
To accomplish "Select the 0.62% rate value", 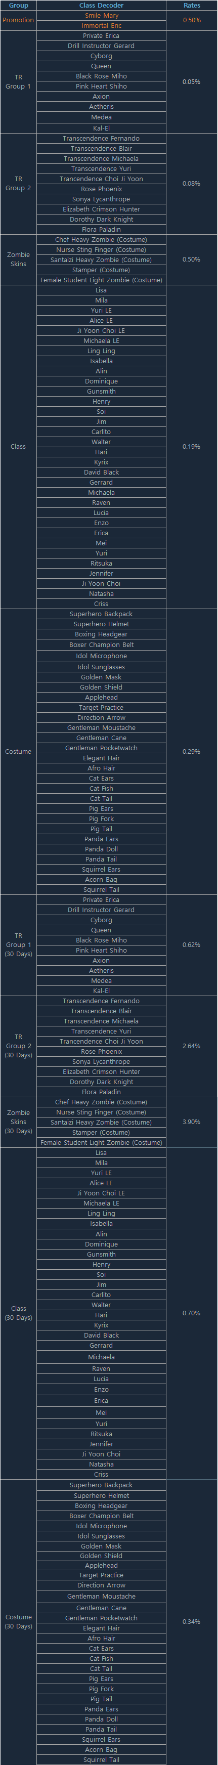I will [192, 945].
